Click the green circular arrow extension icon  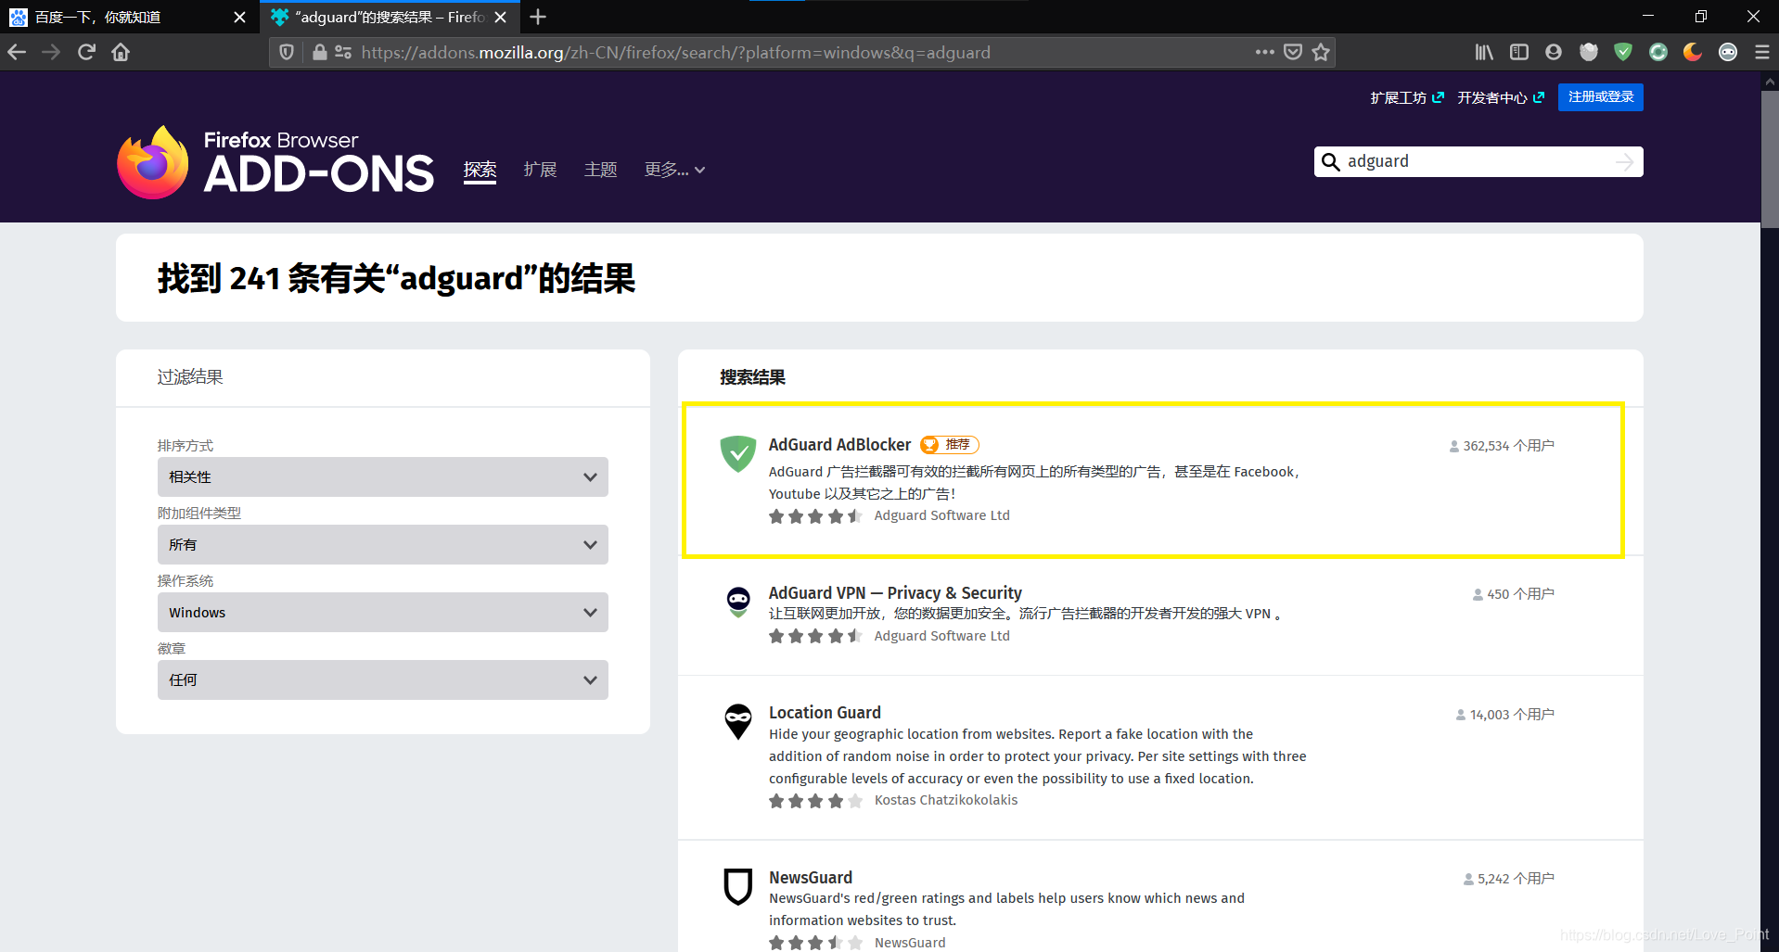point(1658,52)
